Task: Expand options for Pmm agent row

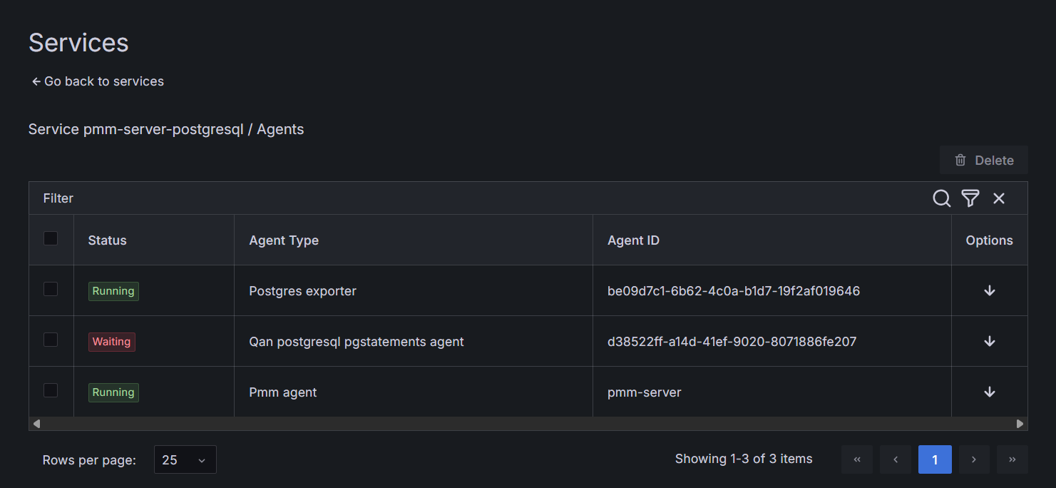Action: click(990, 392)
